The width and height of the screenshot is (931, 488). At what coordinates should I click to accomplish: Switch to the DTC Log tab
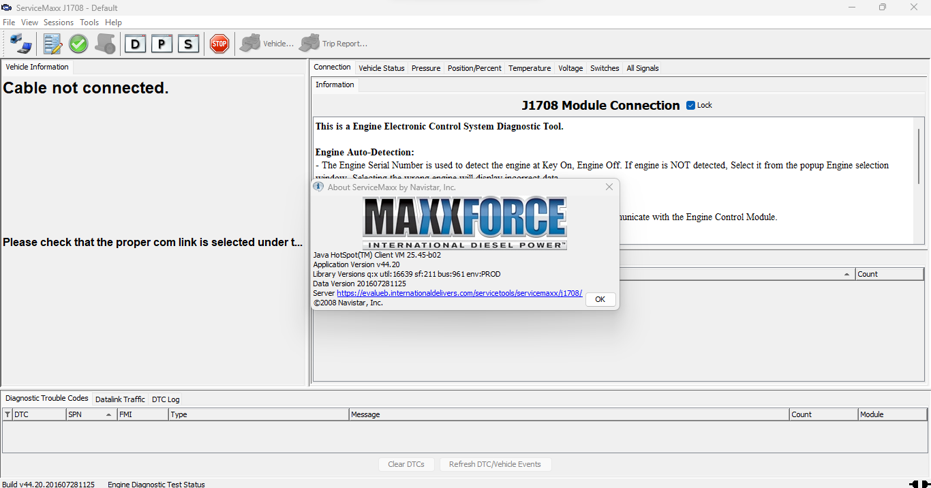[x=166, y=399]
